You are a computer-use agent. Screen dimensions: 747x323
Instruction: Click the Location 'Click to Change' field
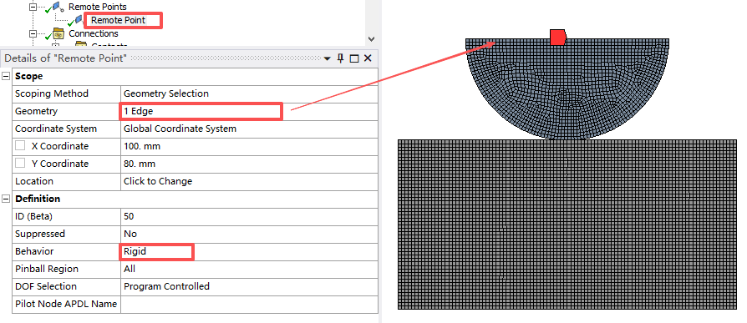249,181
